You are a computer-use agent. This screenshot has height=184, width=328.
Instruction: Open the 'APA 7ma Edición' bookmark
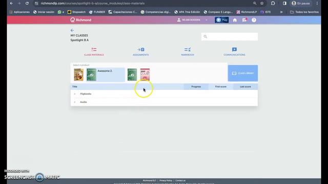click(x=187, y=12)
